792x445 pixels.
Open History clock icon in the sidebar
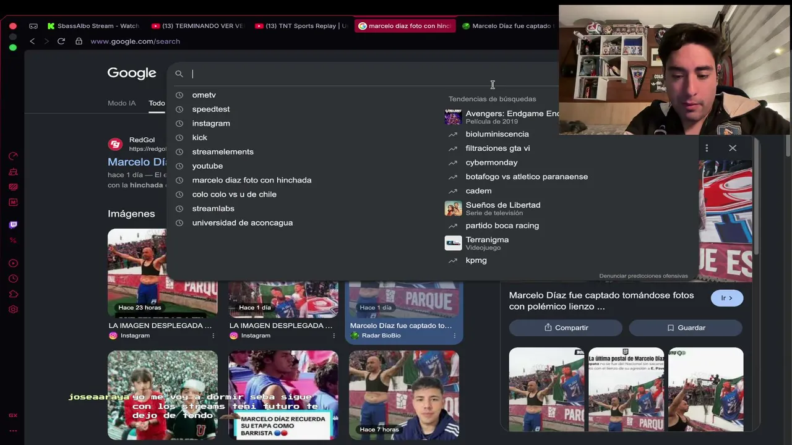click(13, 279)
